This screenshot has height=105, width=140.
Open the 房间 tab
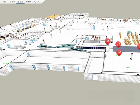coord(29,2)
